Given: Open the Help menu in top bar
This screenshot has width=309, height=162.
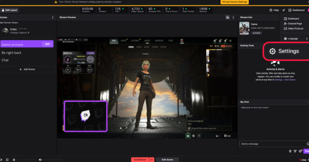Looking at the screenshot, I should click(x=274, y=10).
